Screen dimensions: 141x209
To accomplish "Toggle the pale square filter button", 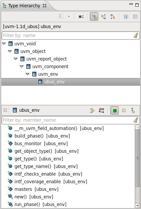I will point(124,110).
